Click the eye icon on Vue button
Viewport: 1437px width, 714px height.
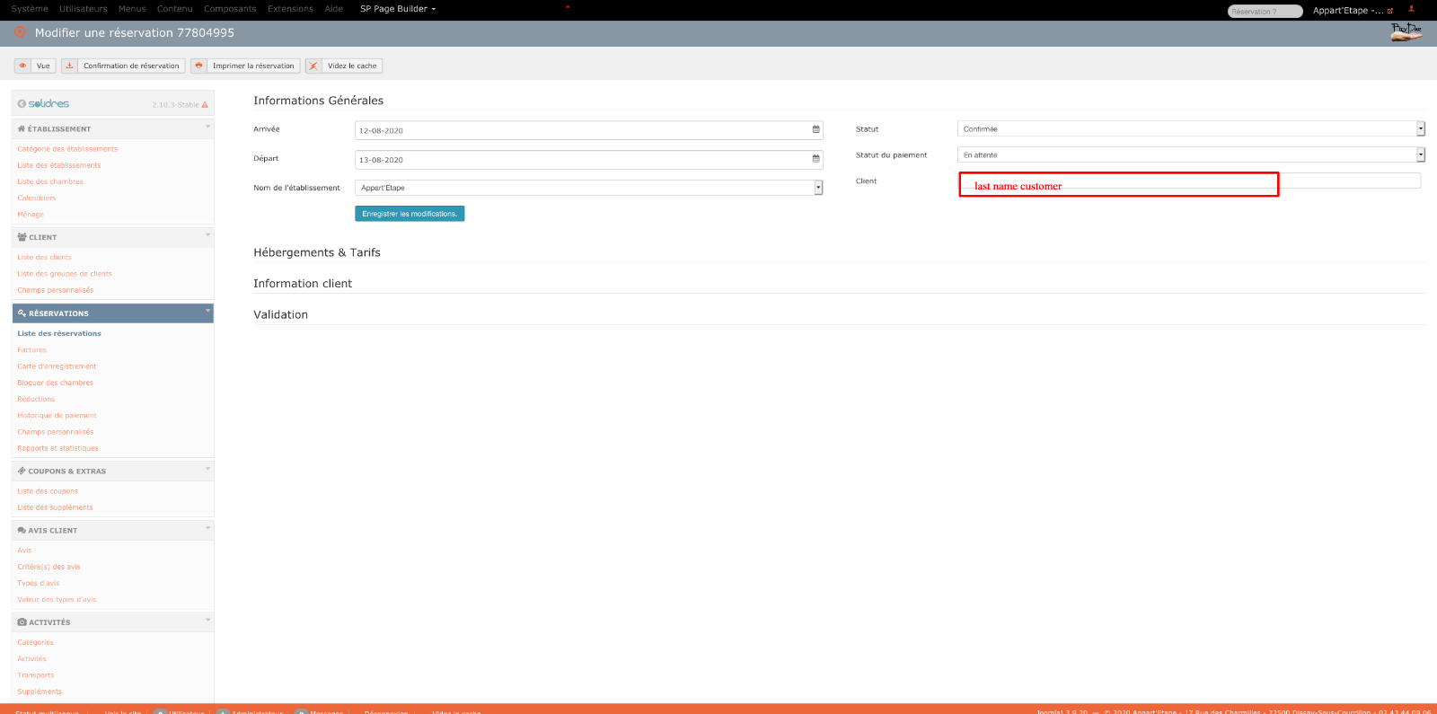pyautogui.click(x=22, y=66)
